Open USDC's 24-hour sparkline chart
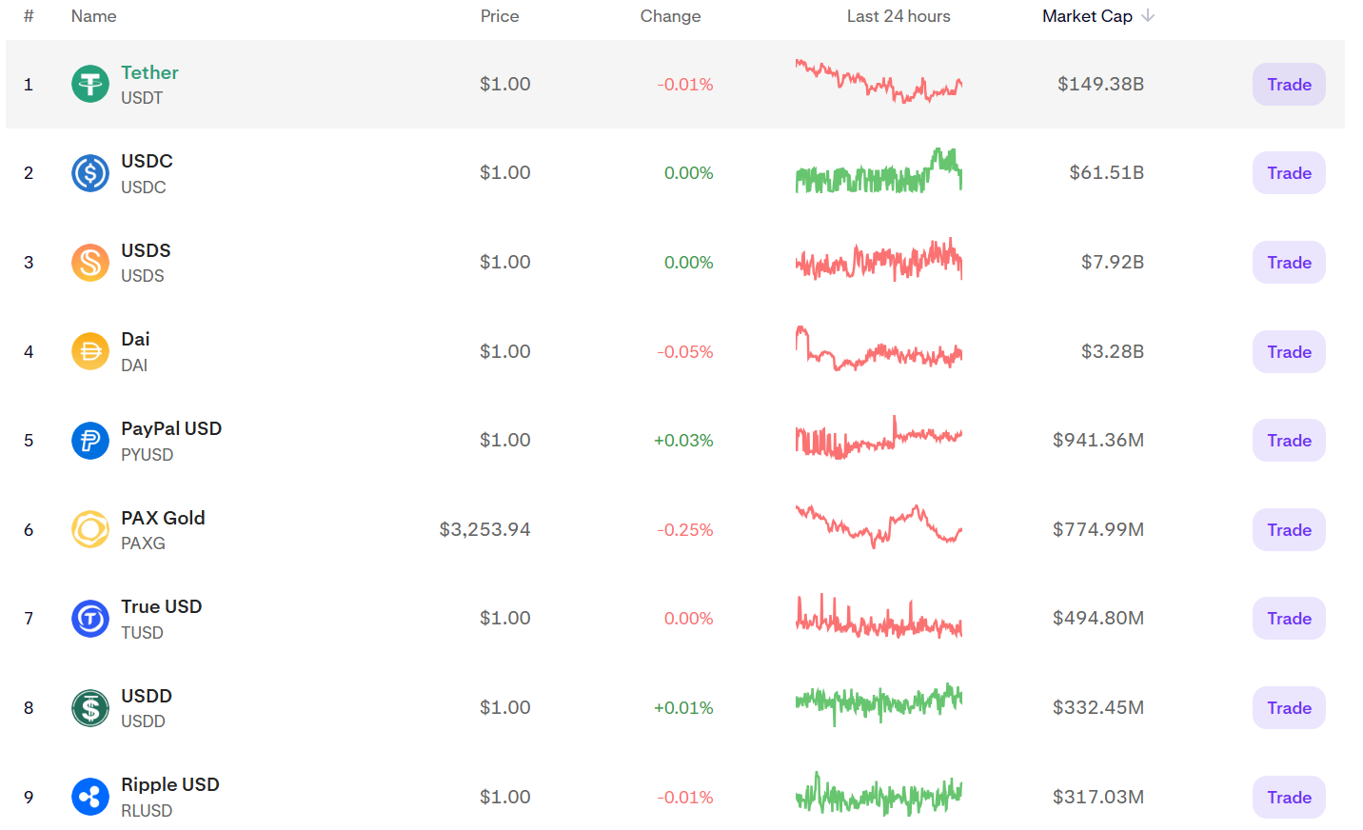Viewport: 1363px width, 830px height. coord(879,170)
